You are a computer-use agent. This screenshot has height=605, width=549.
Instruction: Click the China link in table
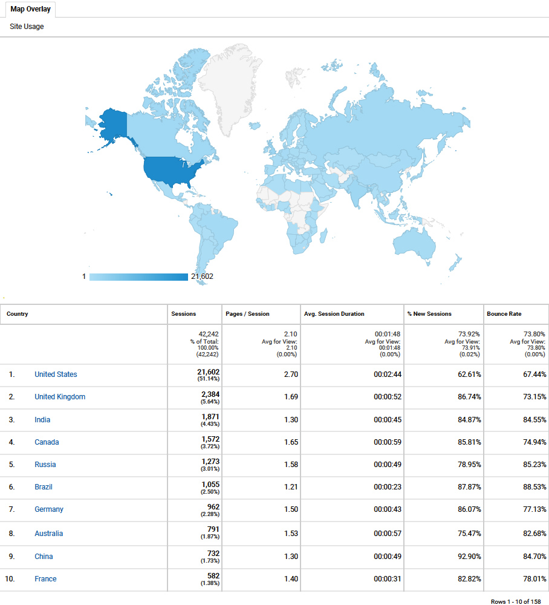pyautogui.click(x=44, y=557)
